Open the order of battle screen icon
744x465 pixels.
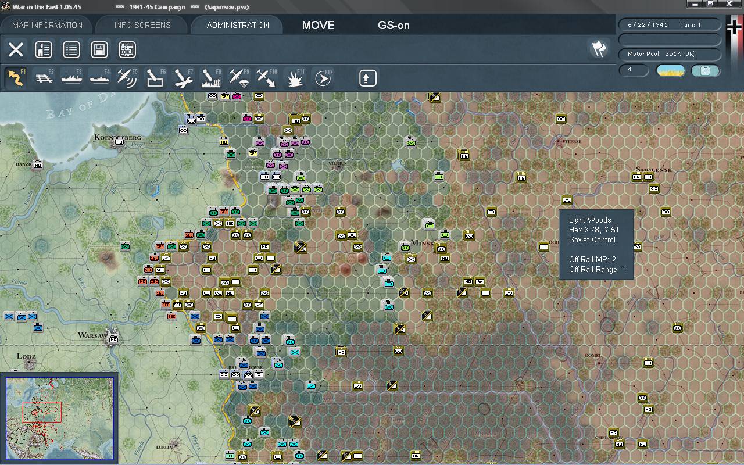click(x=44, y=49)
